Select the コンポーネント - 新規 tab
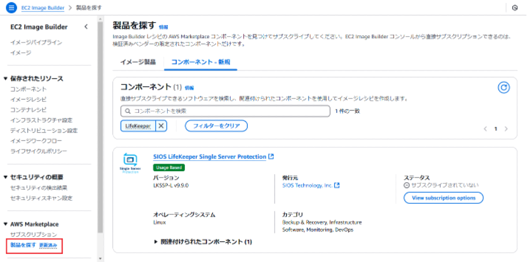Screen dimensions: 527x262 pyautogui.click(x=201, y=62)
